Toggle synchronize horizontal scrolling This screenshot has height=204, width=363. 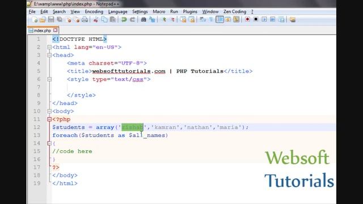[x=192, y=20]
